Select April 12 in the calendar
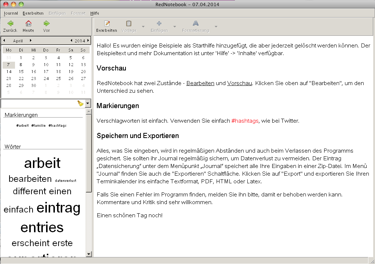This screenshot has height=264, width=375. [71, 65]
